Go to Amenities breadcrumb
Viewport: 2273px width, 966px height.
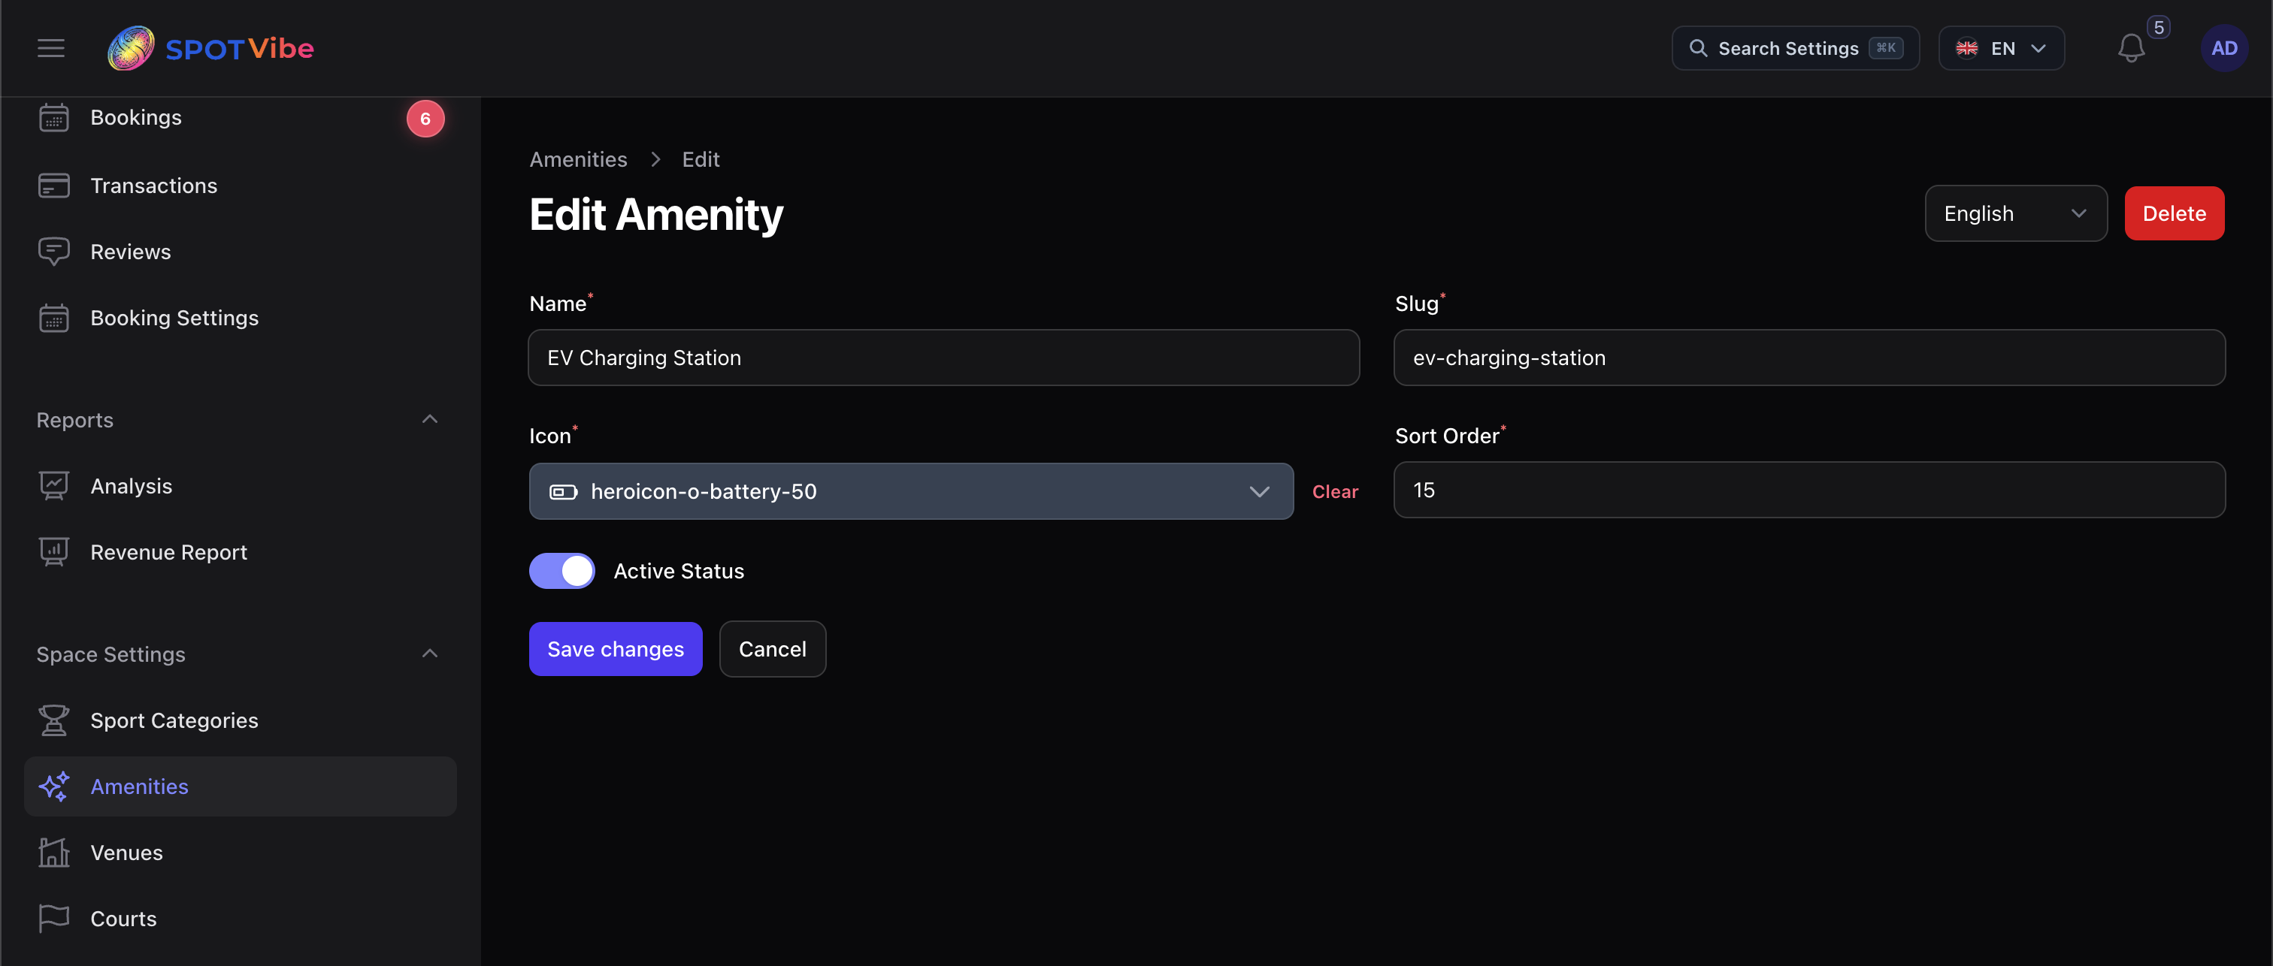(x=578, y=160)
